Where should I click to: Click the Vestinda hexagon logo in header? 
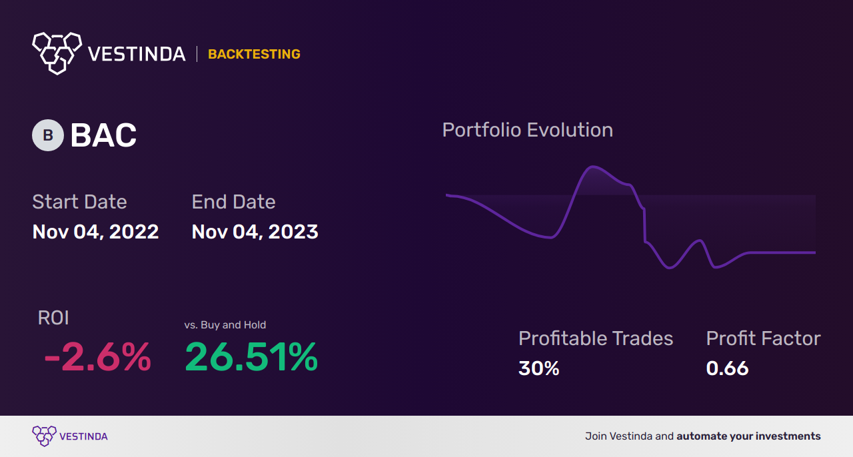[57, 52]
